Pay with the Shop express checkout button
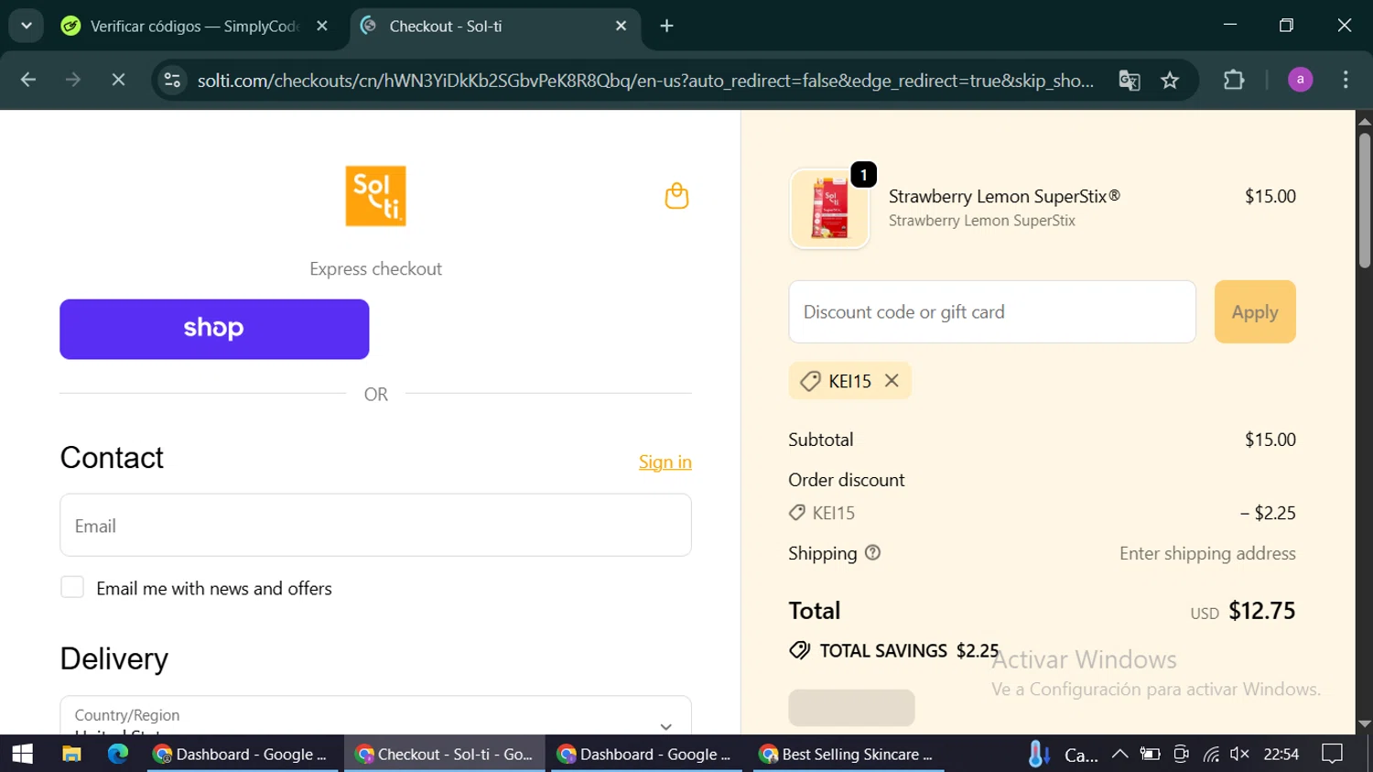 coord(214,329)
